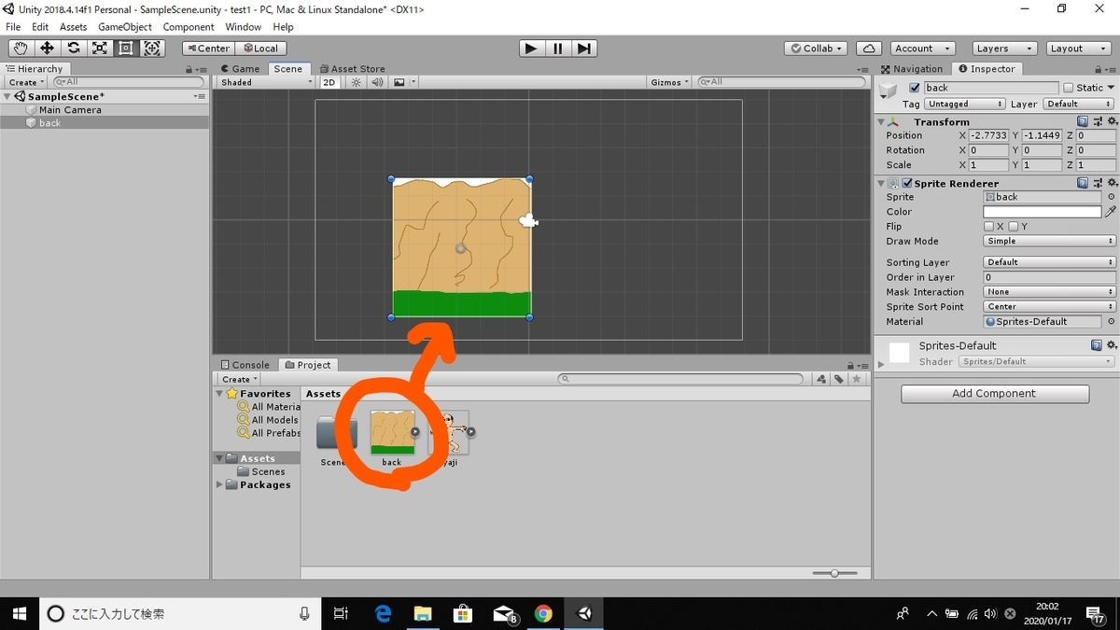Open the Tag dropdown Untagged

point(965,105)
